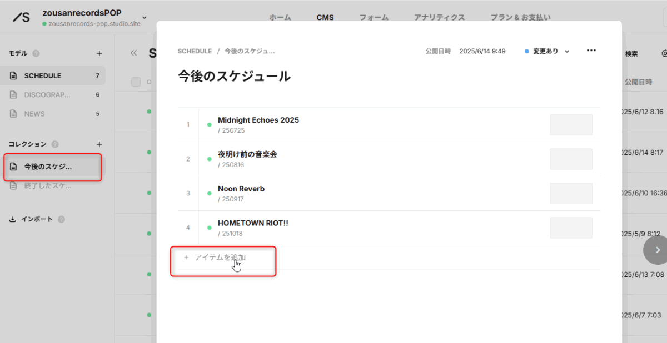The width and height of the screenshot is (667, 343).
Task: Click help icon beside モデル heading
Action: pyautogui.click(x=36, y=54)
